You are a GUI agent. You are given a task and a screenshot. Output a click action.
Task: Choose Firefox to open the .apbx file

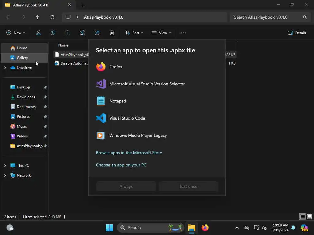157,67
